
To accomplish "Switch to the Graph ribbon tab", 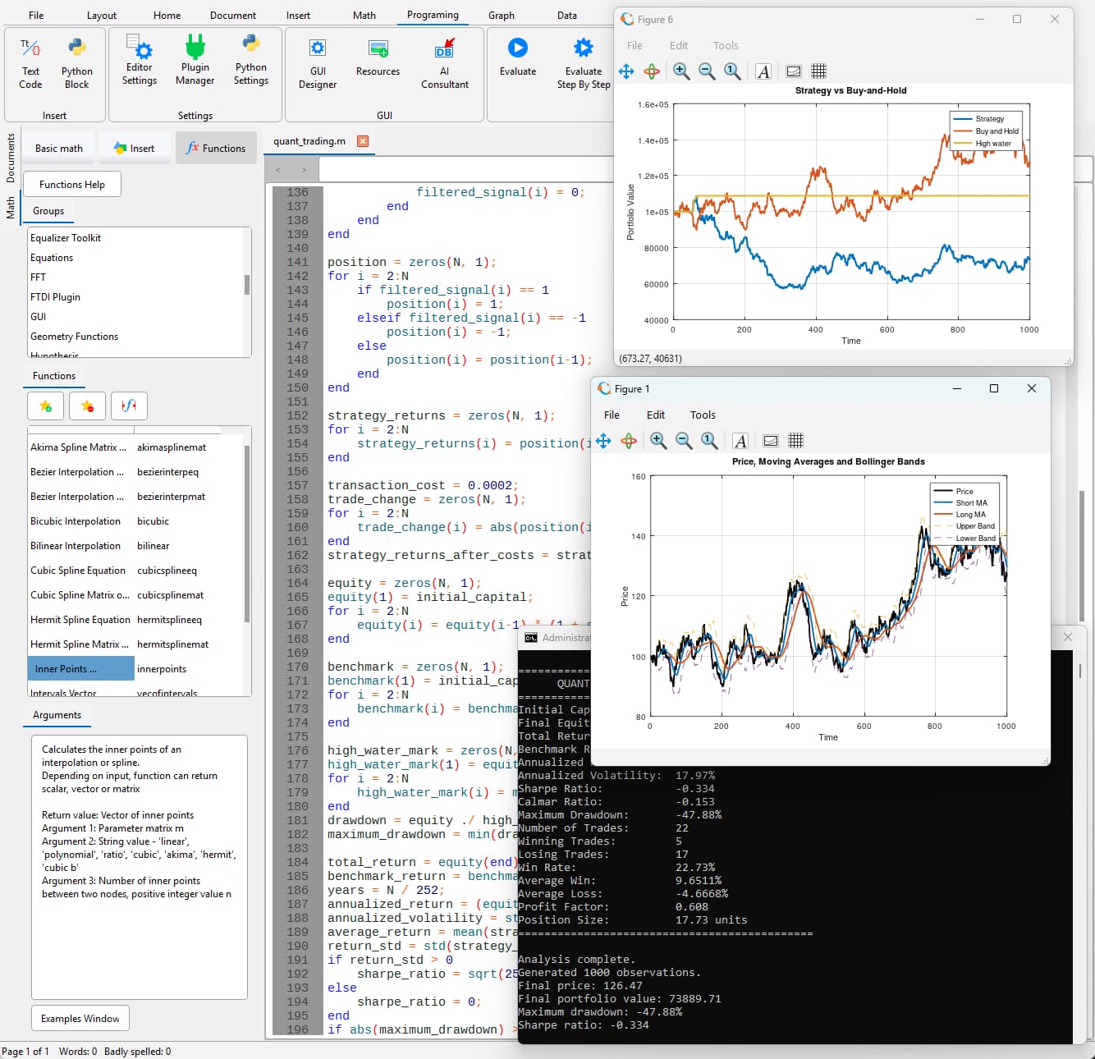I will click(x=502, y=16).
